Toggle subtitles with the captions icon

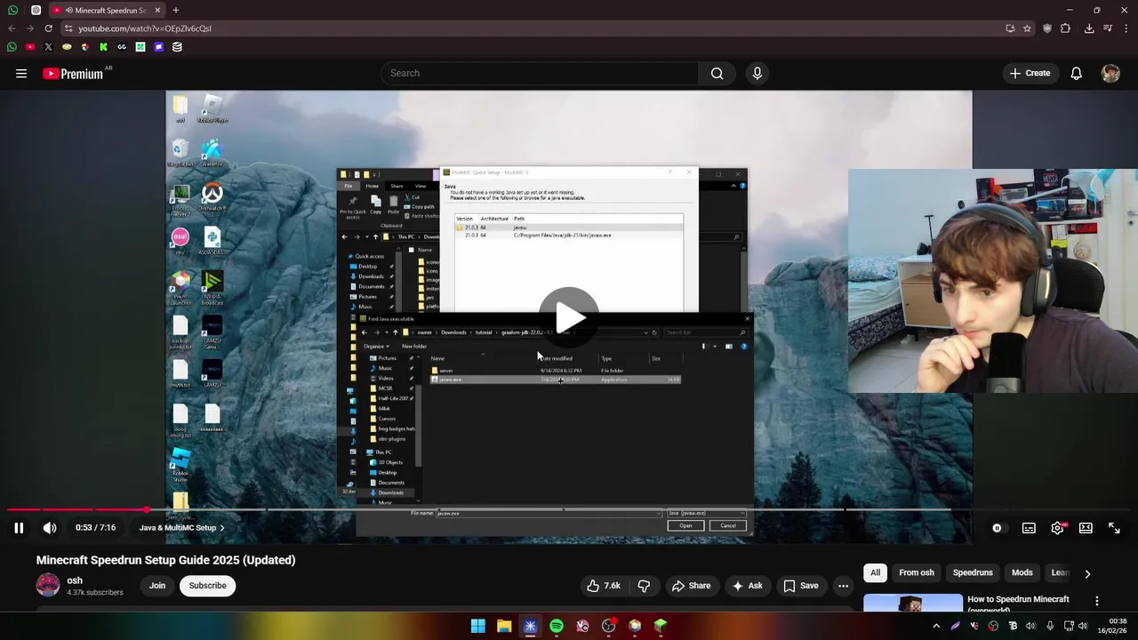point(1029,528)
